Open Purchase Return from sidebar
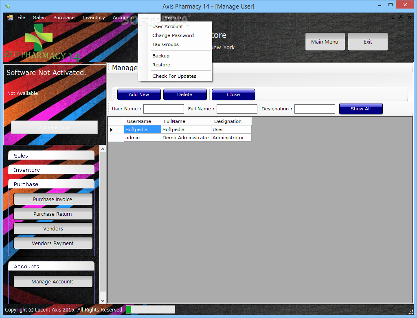This screenshot has height=318, width=417. point(53,214)
